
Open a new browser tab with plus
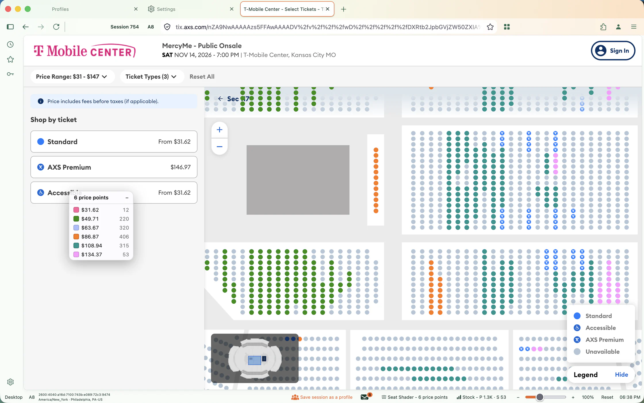[x=344, y=9]
